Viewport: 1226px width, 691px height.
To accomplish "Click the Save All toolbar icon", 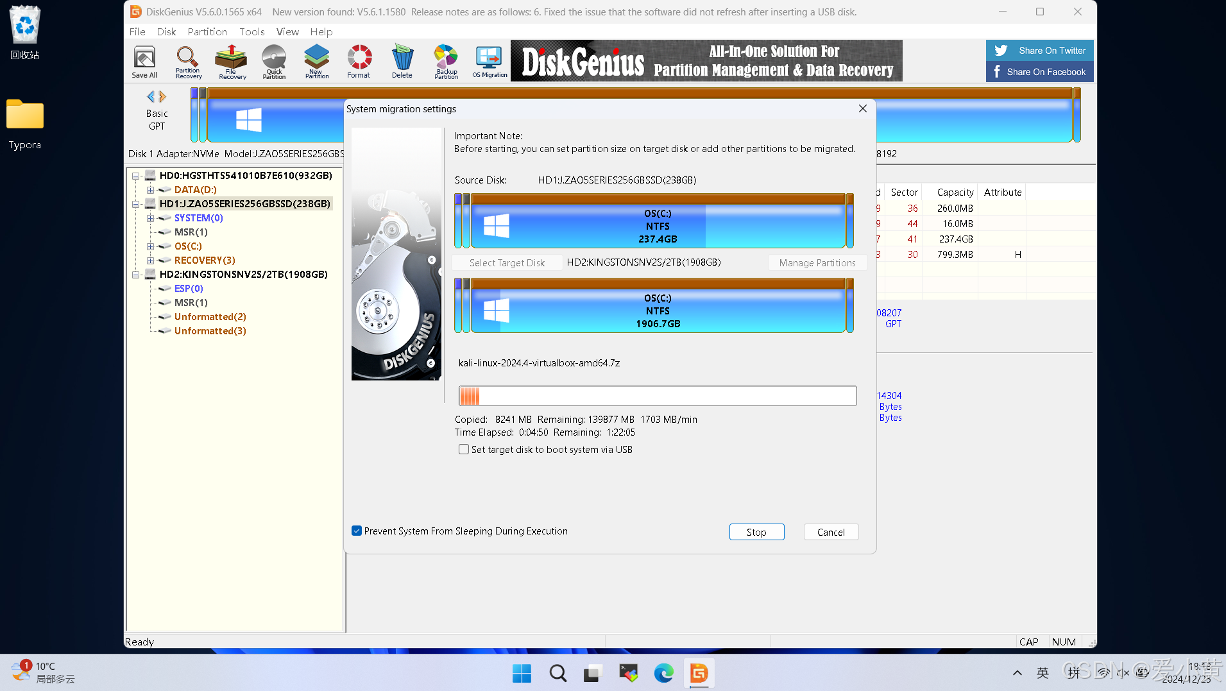I will (x=144, y=62).
